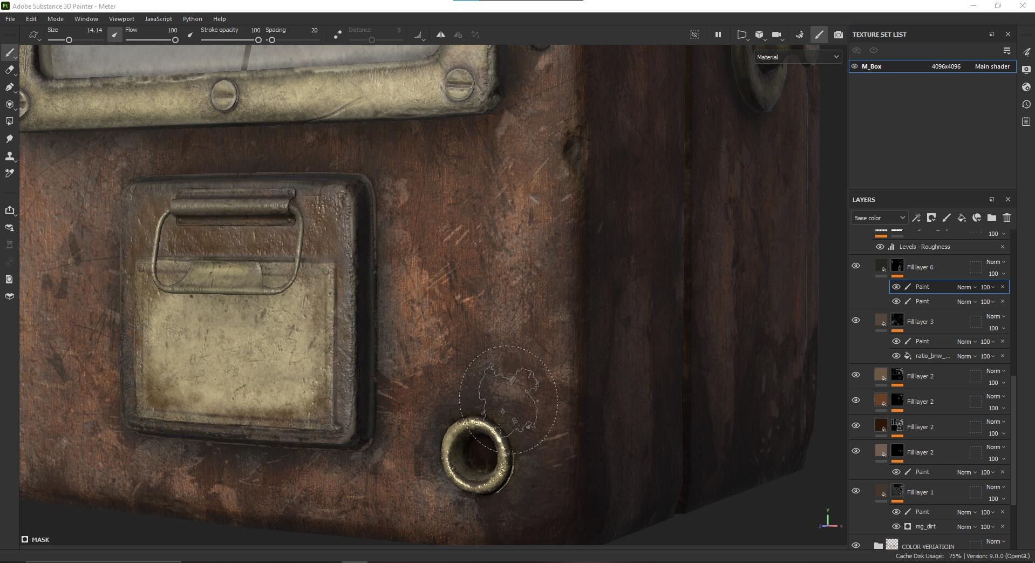Select the Smudge tool
The width and height of the screenshot is (1035, 563).
10,139
